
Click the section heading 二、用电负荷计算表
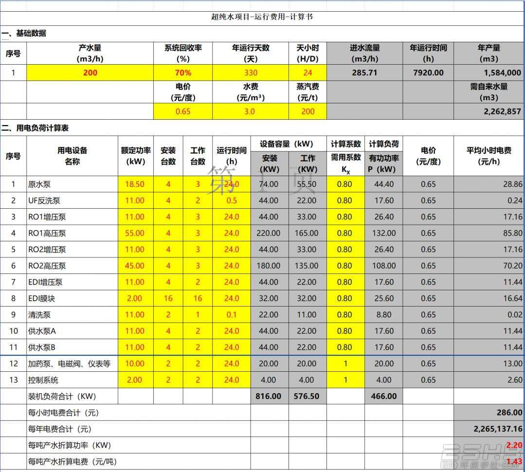(x=35, y=128)
